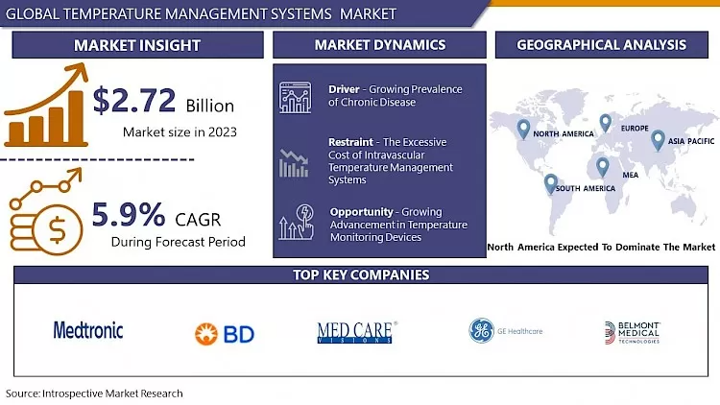
Task: Click the Introspective Market Research source text
Action: [x=94, y=393]
